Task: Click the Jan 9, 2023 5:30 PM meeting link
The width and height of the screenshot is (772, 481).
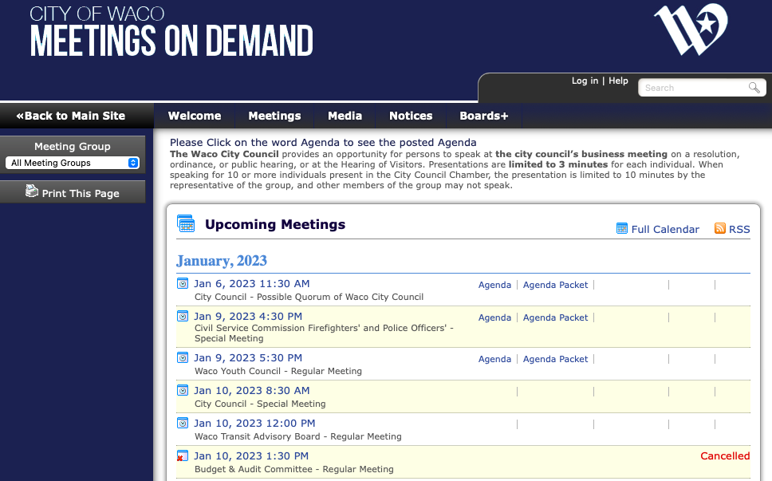Action: click(x=248, y=358)
